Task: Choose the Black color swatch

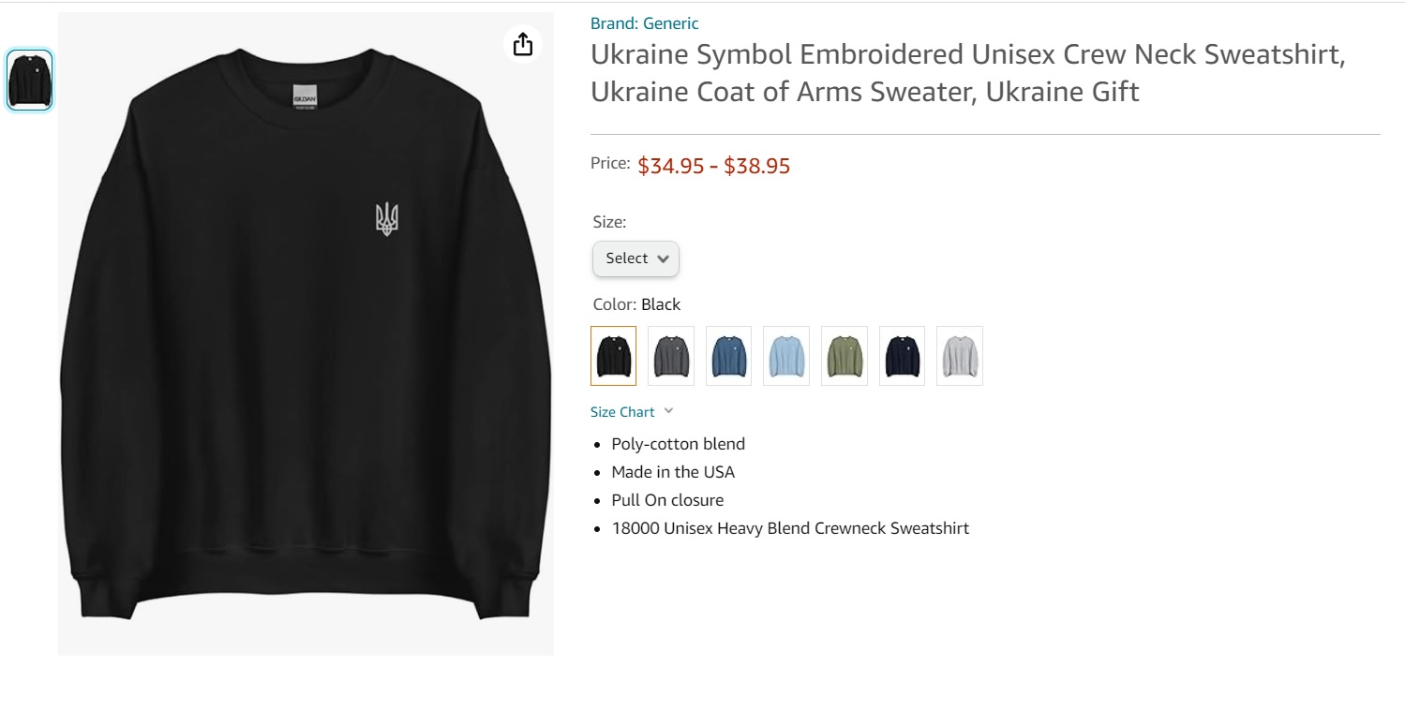Action: click(613, 356)
